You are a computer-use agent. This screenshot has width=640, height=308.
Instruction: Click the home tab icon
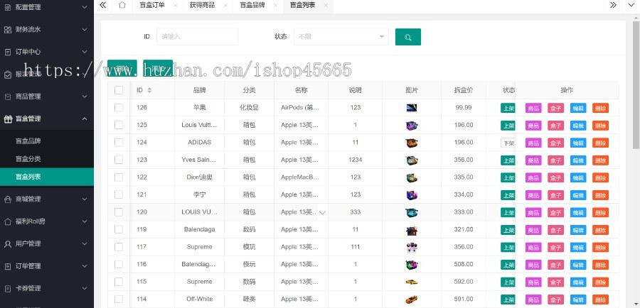(x=122, y=5)
